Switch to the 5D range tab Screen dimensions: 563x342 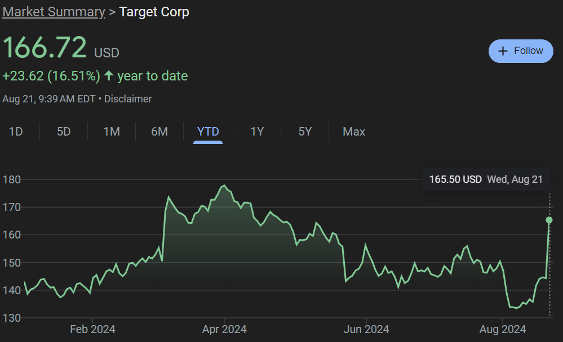[64, 132]
